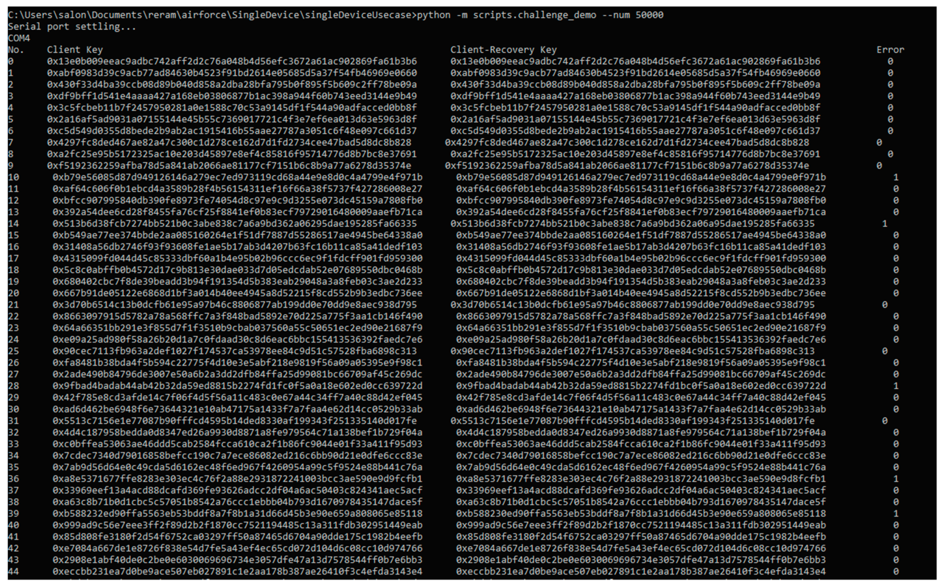Click client key starting 0xeccbb231 in row 44
The width and height of the screenshot is (945, 587).
click(237, 572)
